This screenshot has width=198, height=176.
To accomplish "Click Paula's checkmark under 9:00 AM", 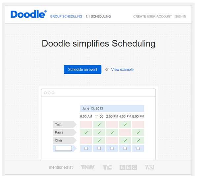I will point(86,132).
